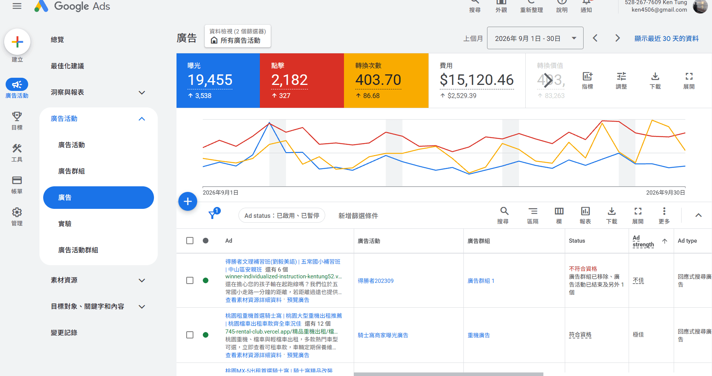Toggle the select-all ads checkbox

[190, 240]
